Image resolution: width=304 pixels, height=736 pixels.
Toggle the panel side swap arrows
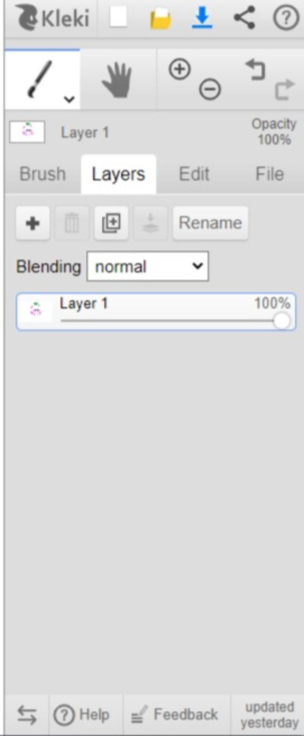pos(27,715)
